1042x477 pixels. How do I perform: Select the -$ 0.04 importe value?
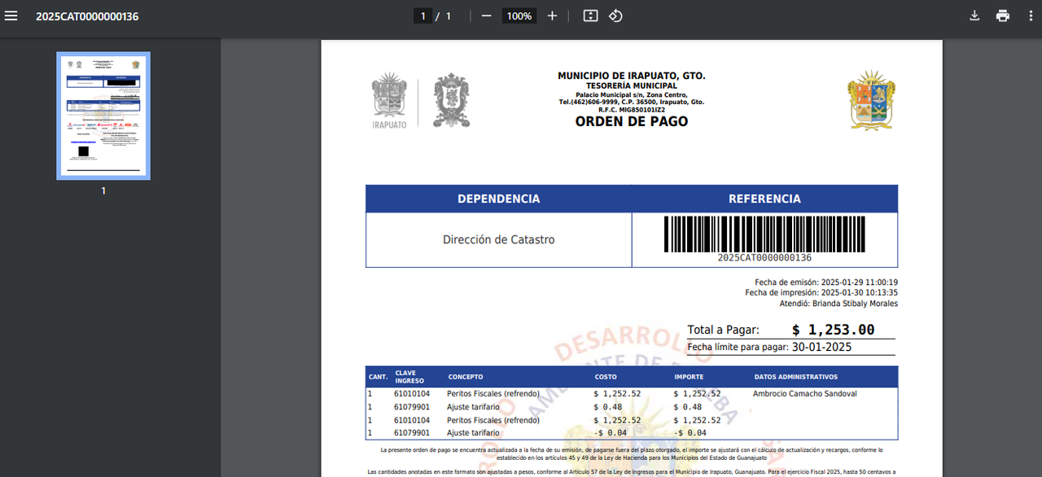(x=690, y=433)
